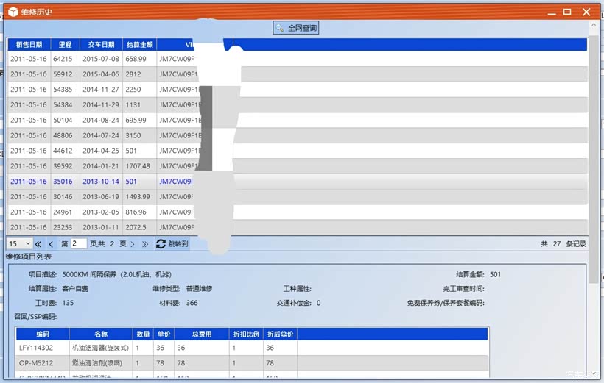Sort by the 里程 column header

(65, 44)
